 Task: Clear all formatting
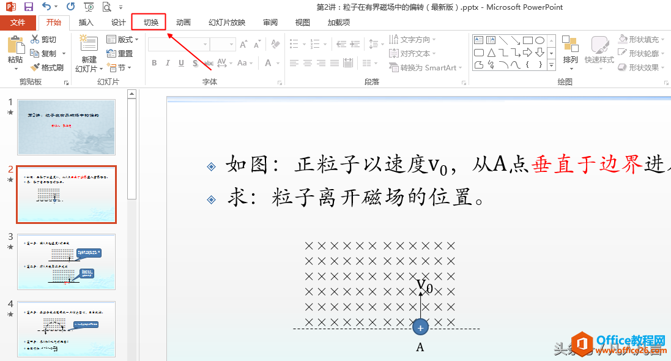tap(275, 44)
